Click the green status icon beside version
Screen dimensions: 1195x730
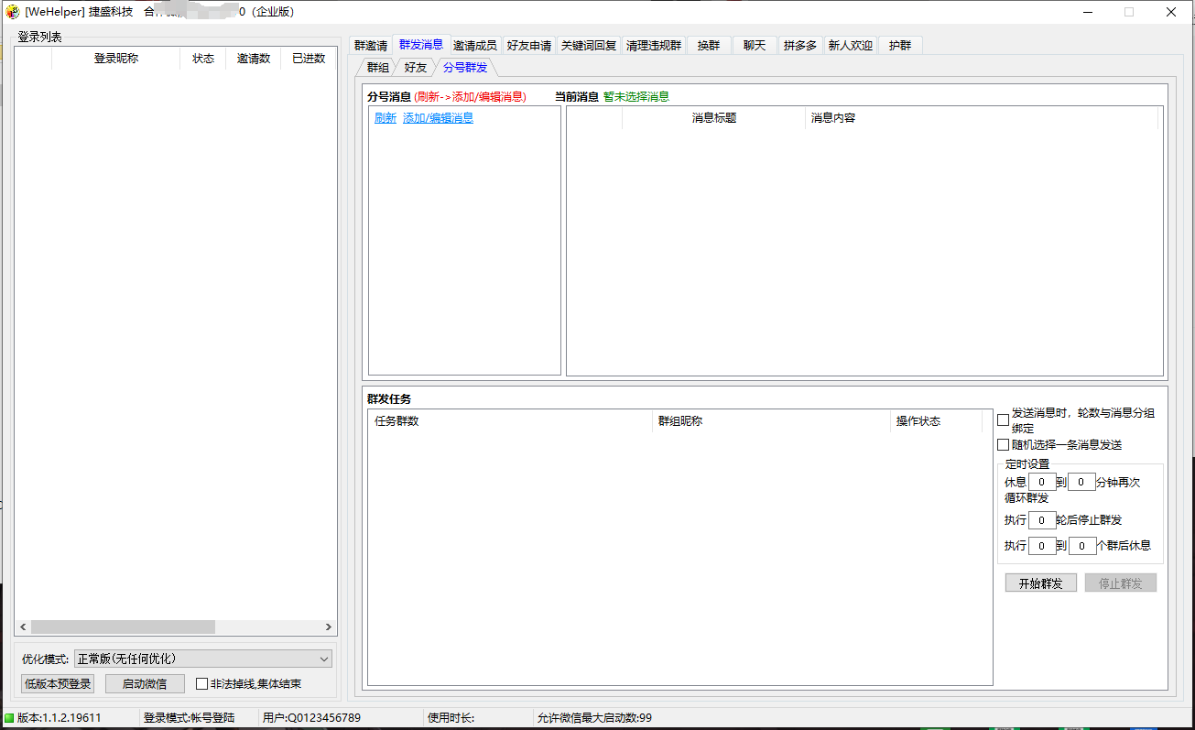tap(9, 718)
